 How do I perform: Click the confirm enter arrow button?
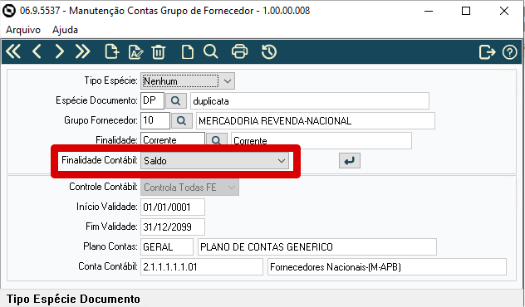coord(350,161)
